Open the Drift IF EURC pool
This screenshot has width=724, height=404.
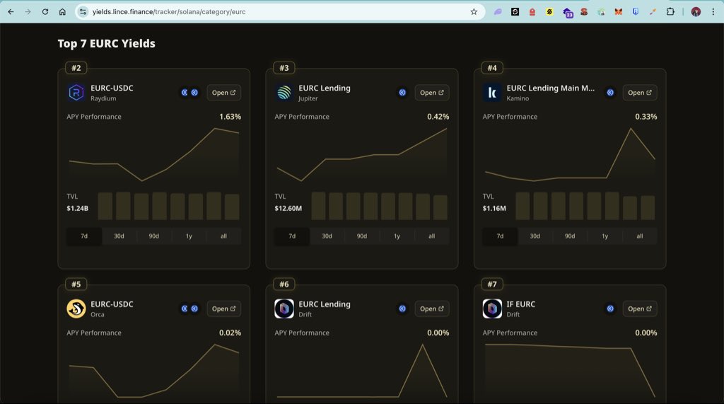(639, 308)
